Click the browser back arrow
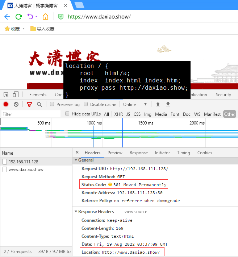 (x=7, y=17)
